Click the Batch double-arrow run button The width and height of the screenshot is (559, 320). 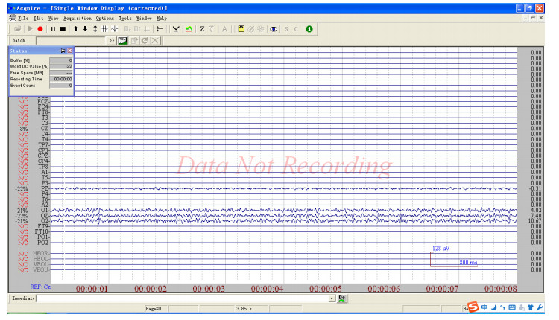[112, 39]
